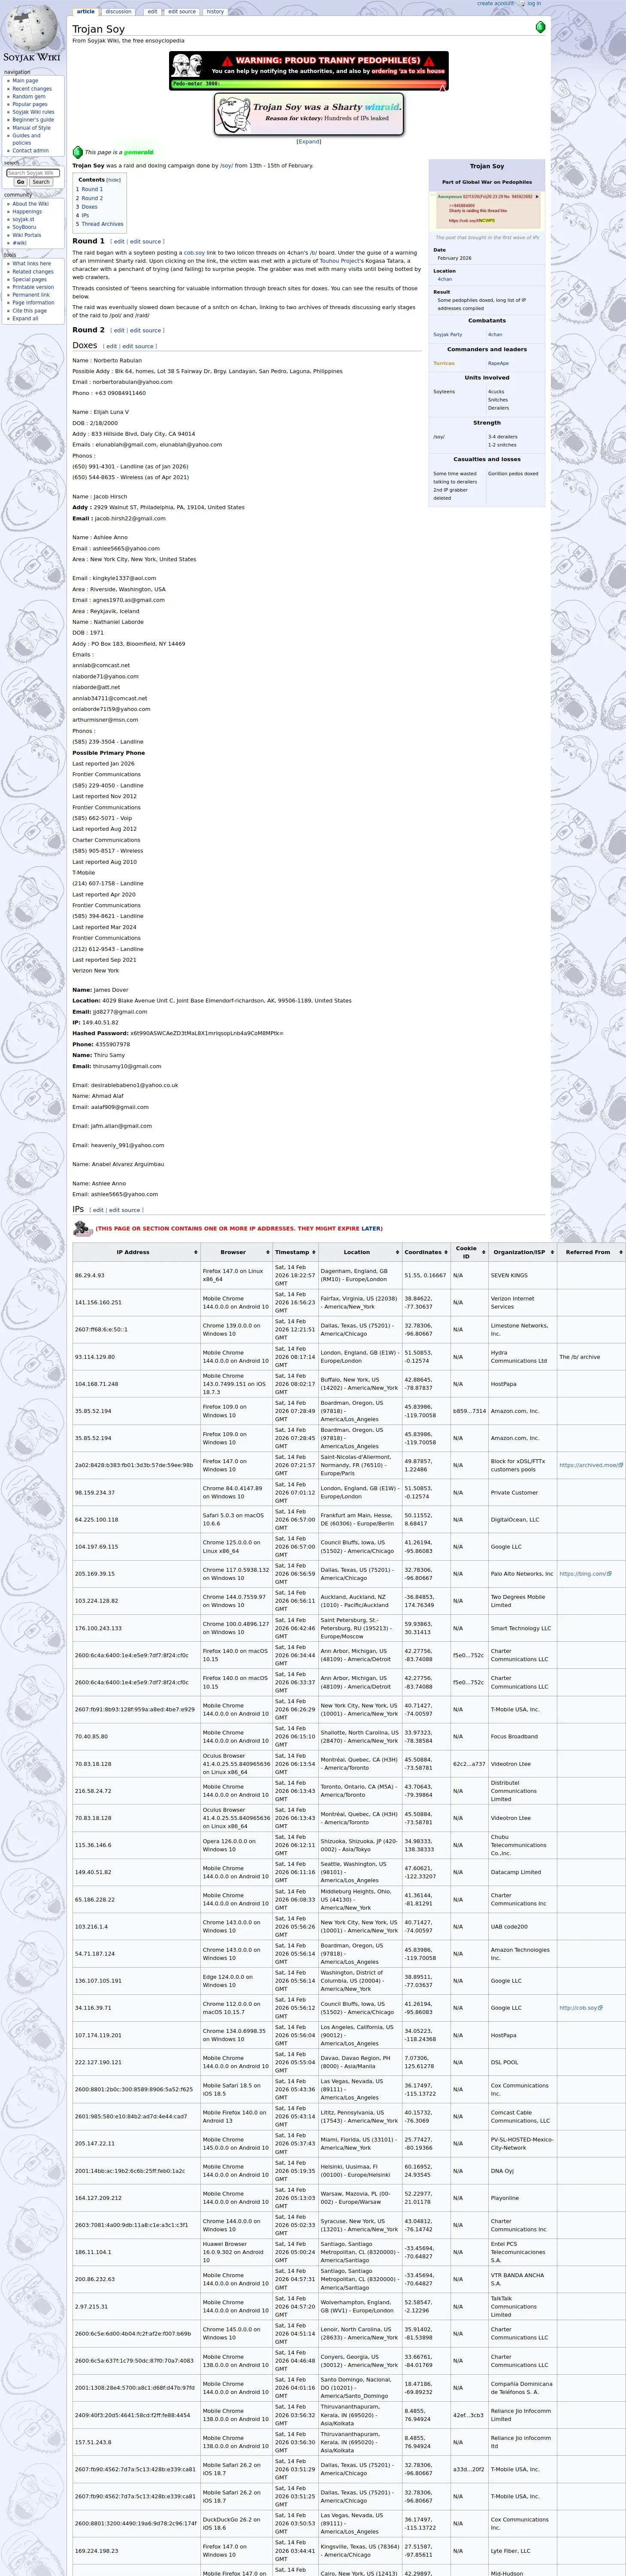
Task: View the history tab
Action: point(215,12)
